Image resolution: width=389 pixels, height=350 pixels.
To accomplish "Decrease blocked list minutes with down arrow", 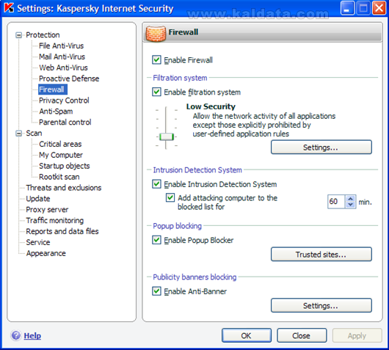I will pos(350,205).
